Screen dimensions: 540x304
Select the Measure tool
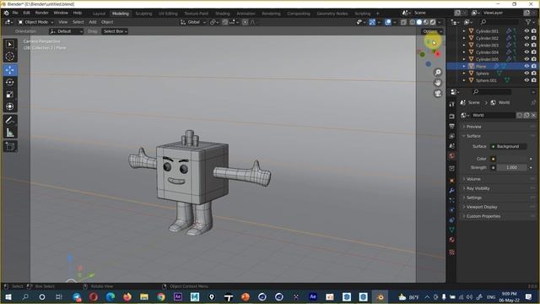pos(10,133)
